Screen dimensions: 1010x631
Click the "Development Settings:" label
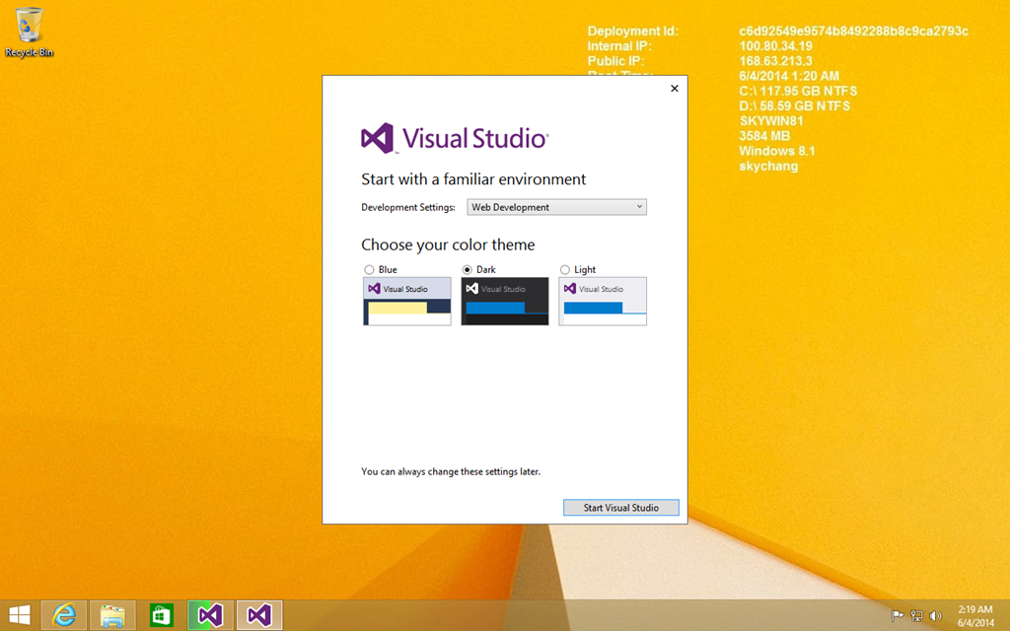click(x=408, y=207)
